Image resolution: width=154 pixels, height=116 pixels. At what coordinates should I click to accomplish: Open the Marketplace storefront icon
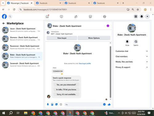coord(90,16)
